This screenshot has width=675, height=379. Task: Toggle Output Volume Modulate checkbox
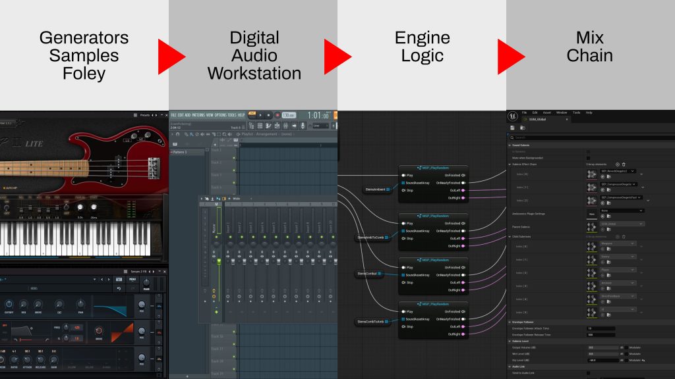627,347
